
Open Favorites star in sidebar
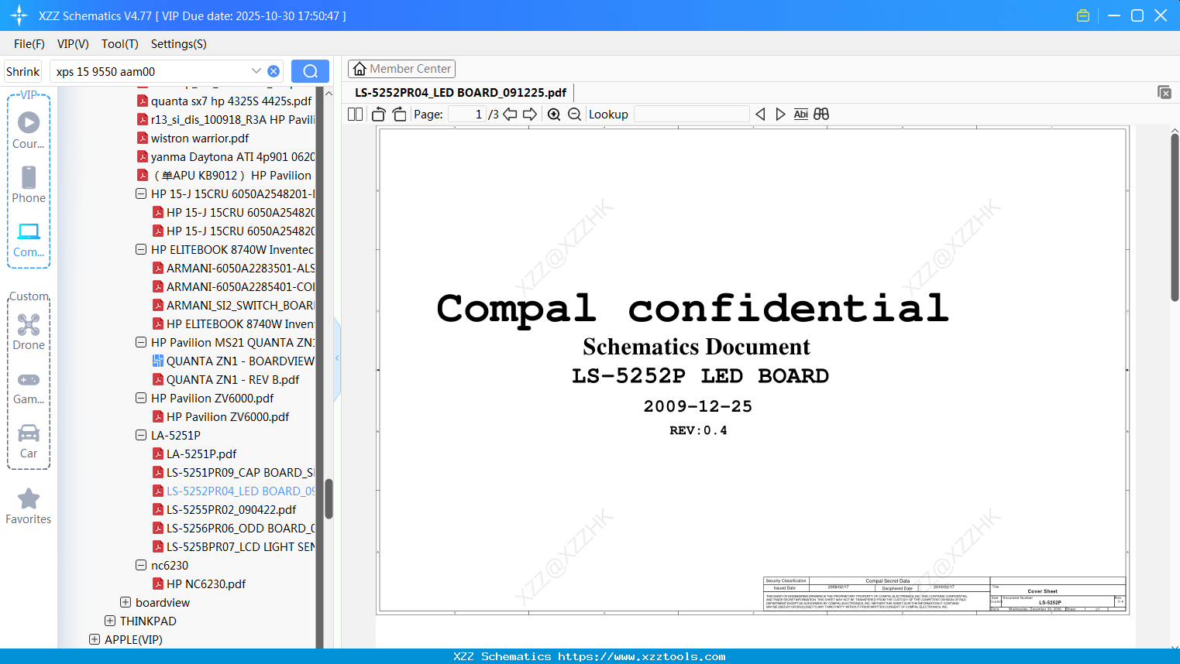click(29, 506)
